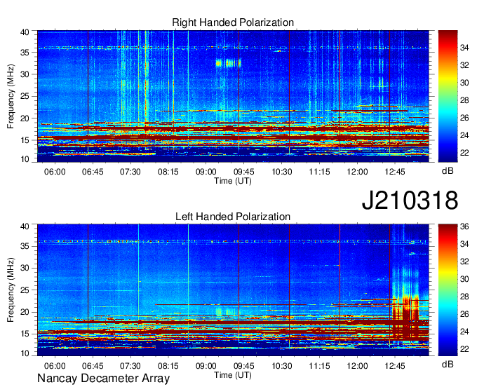Click the 08:15 tick label of the Right Handed plot

[168, 172]
